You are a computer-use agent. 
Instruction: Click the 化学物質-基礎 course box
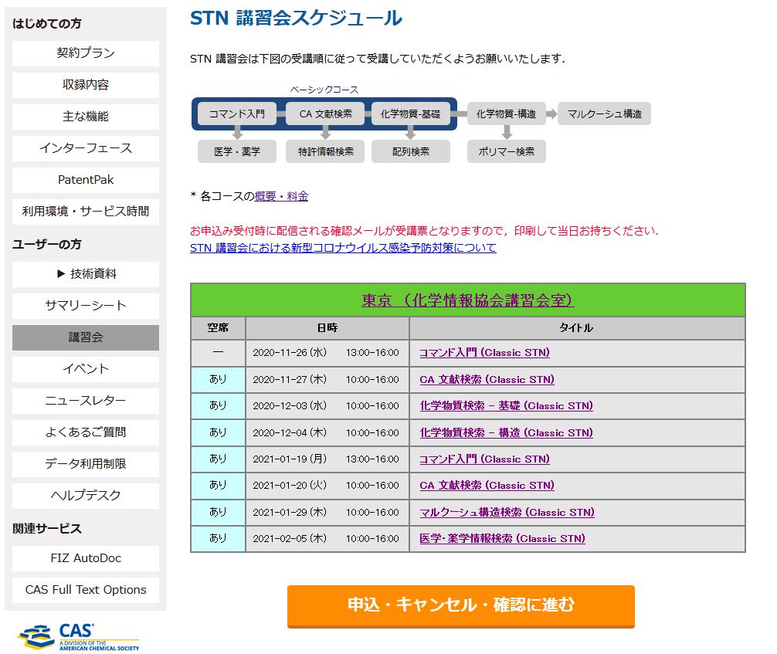pyautogui.click(x=410, y=114)
